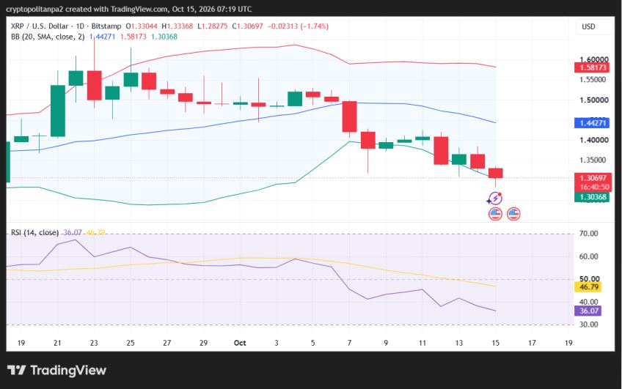622x389 pixels.
Task: Click the first US flag economic event icon
Action: [x=495, y=214]
